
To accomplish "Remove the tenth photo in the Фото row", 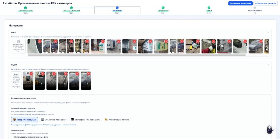I will 182,41.
